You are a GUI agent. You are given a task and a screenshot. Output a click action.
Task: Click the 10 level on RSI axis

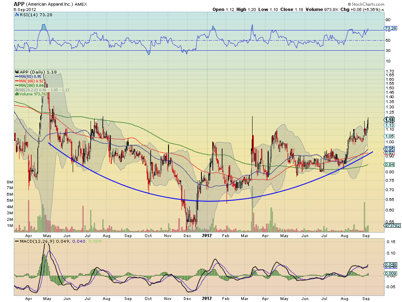[388, 61]
